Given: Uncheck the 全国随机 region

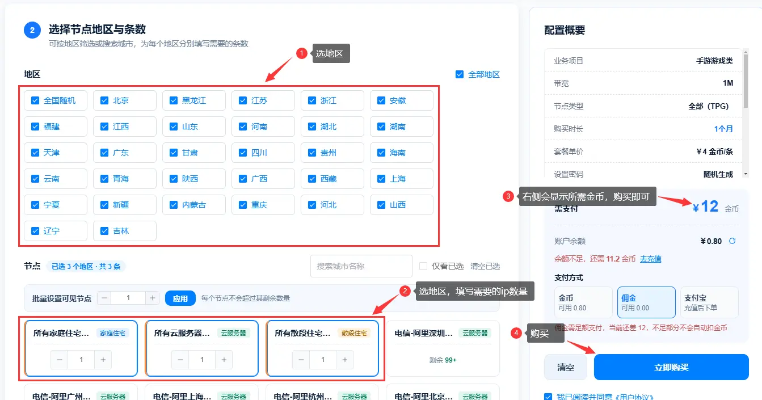Looking at the screenshot, I should (x=35, y=100).
